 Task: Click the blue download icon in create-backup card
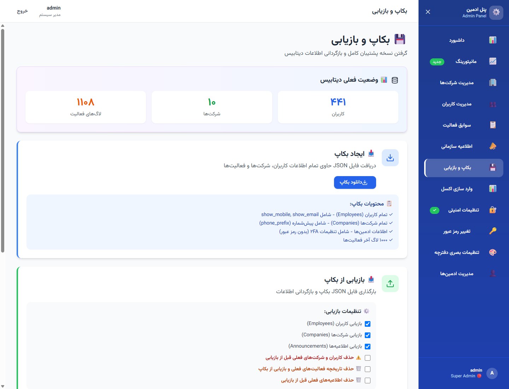pos(390,158)
